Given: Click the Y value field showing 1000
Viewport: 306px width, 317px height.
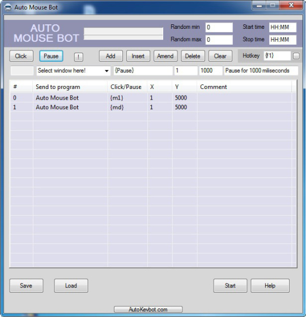Looking at the screenshot, I should (211, 71).
